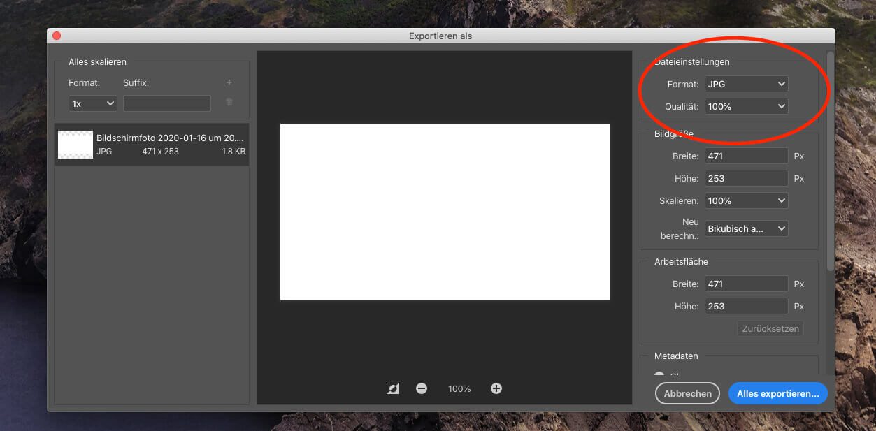876x431 pixels.
Task: Click the Bildgröße Höhe field
Action: 746,178
